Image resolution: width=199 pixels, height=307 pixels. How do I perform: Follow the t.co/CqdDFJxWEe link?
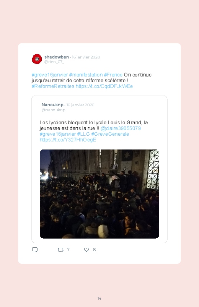coord(104,86)
